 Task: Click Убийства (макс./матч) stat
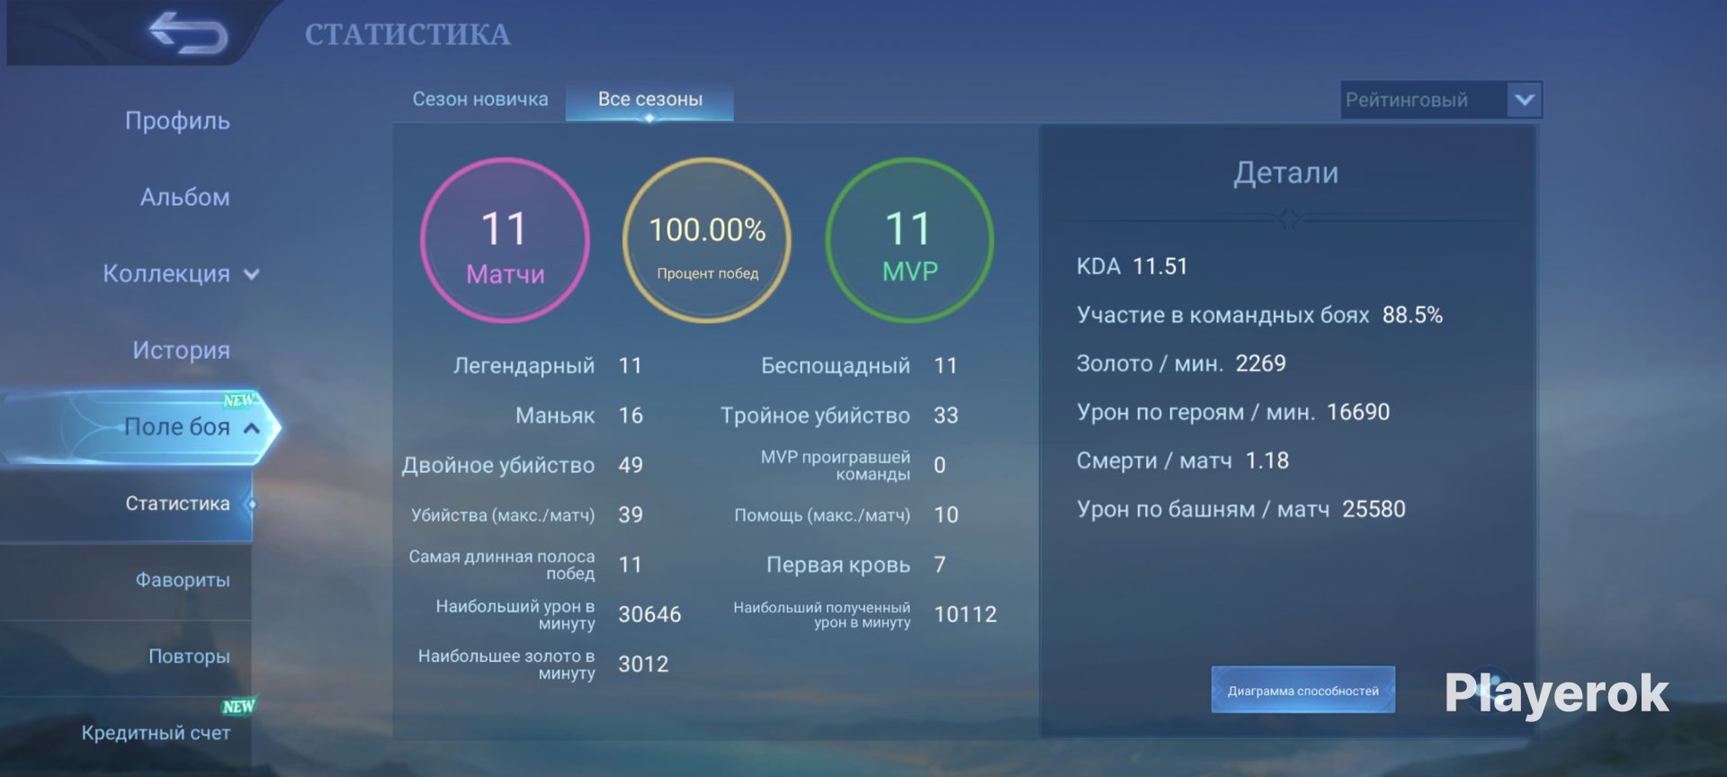526,515
